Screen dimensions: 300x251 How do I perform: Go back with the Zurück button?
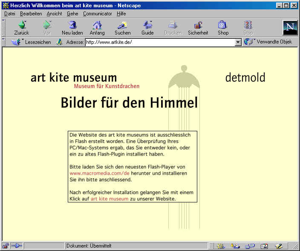(x=21, y=28)
